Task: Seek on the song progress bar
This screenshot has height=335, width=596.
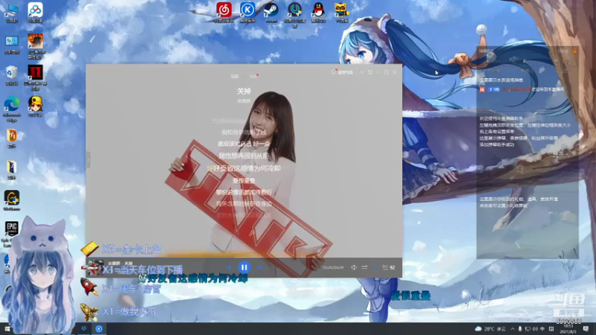Action: (244, 258)
